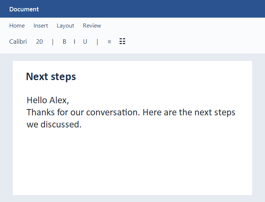Image resolution: width=265 pixels, height=202 pixels.
Task: Click the align text icon
Action: 109,42
